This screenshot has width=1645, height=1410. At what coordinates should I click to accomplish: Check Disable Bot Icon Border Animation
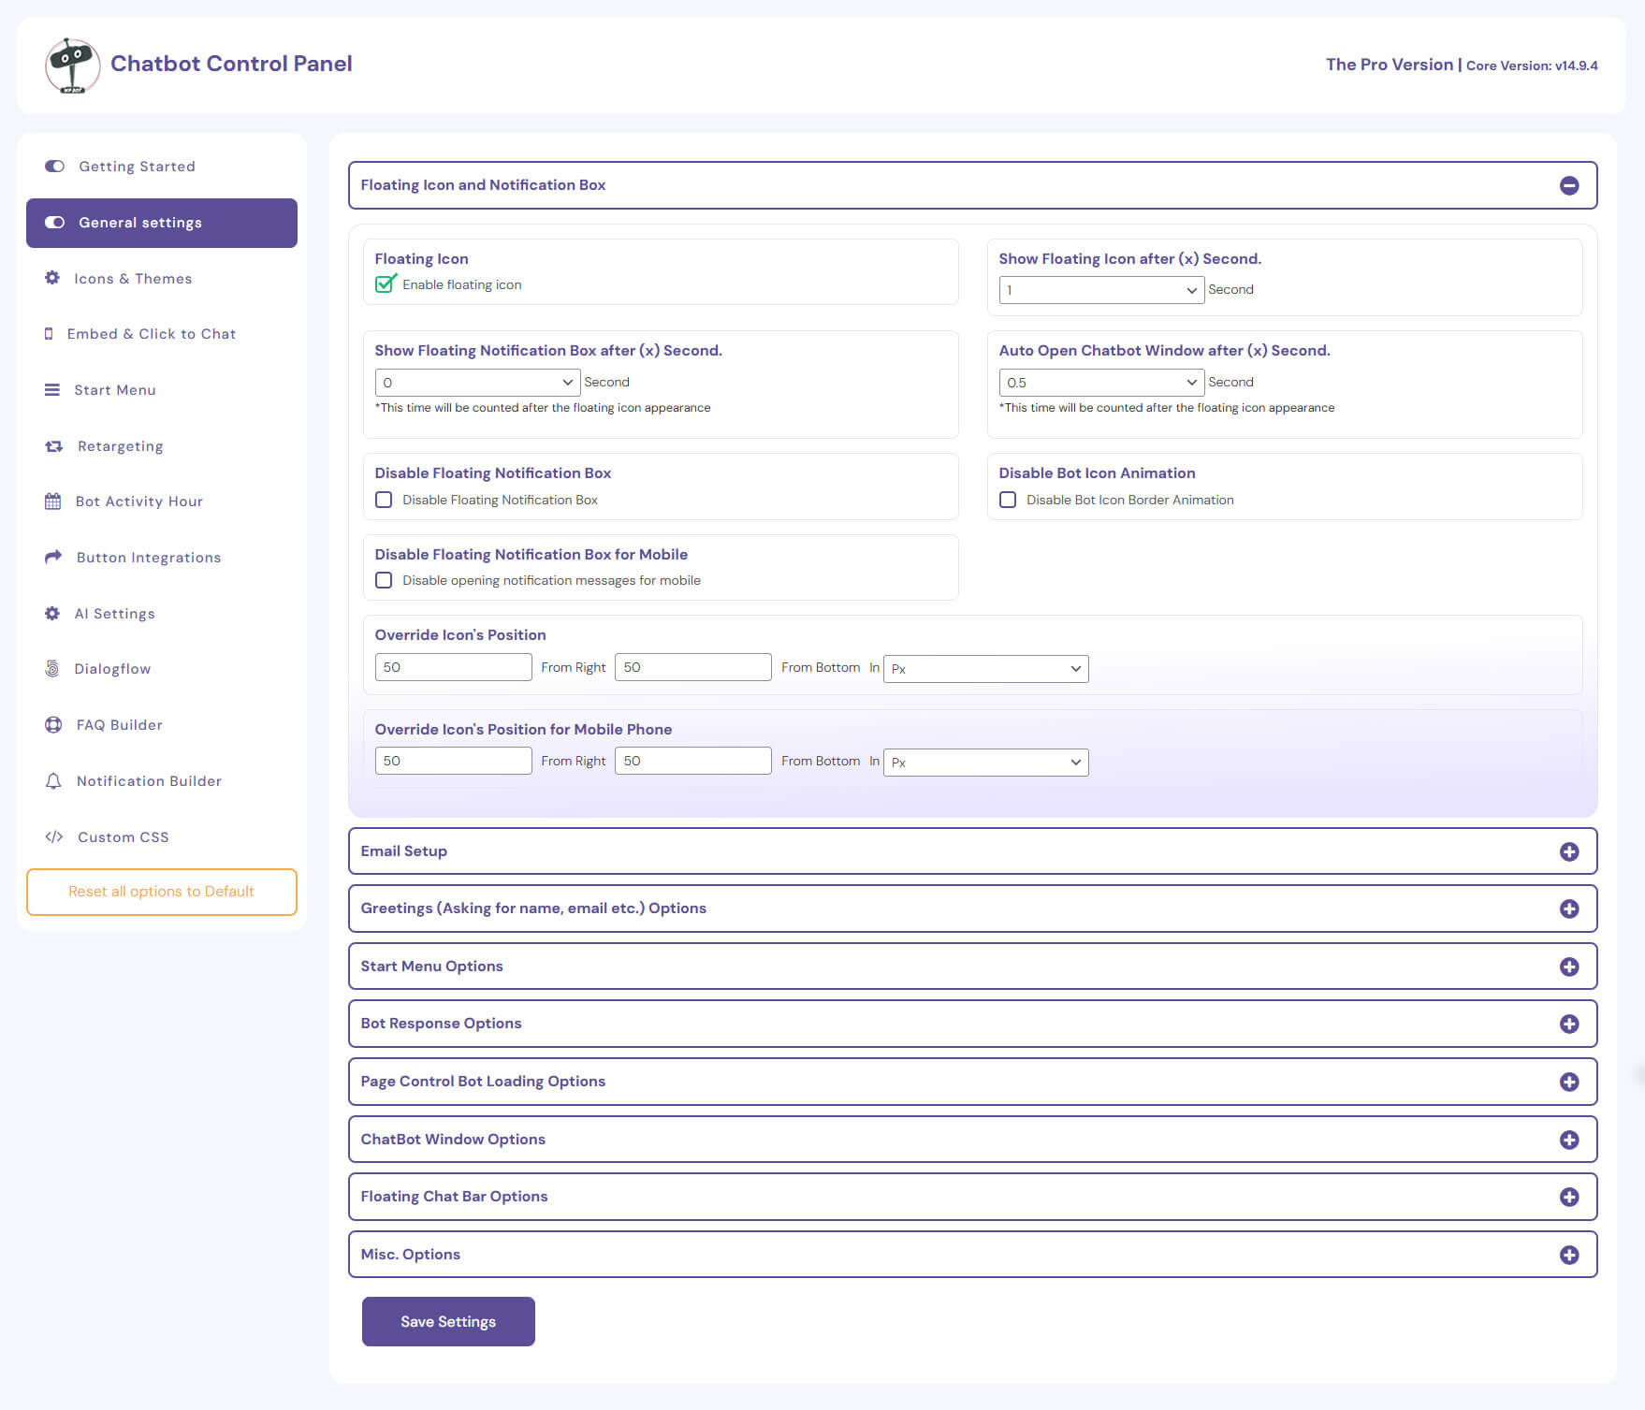[1008, 500]
